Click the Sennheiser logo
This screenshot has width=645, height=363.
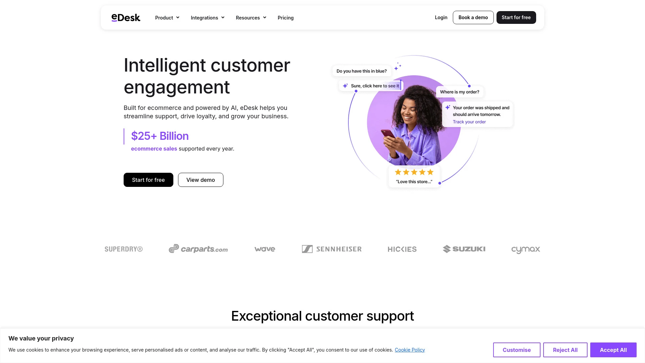pyautogui.click(x=332, y=249)
